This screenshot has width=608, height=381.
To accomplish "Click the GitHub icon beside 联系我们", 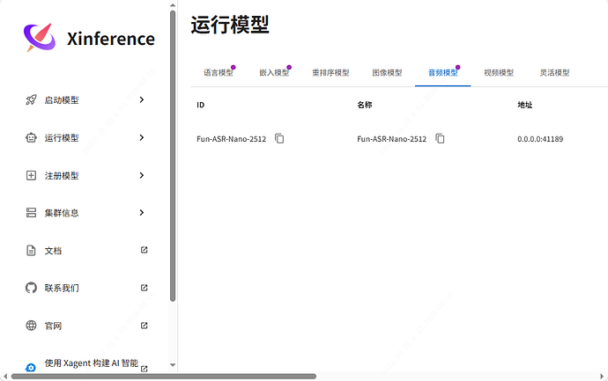I will click(x=31, y=288).
